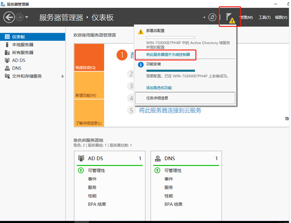
Task: Open the navigation history dropdown arrow
Action: (27, 17)
